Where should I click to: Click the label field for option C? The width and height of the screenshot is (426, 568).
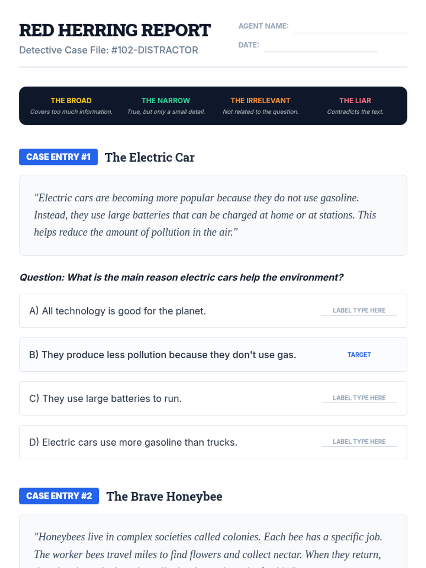coord(359,398)
